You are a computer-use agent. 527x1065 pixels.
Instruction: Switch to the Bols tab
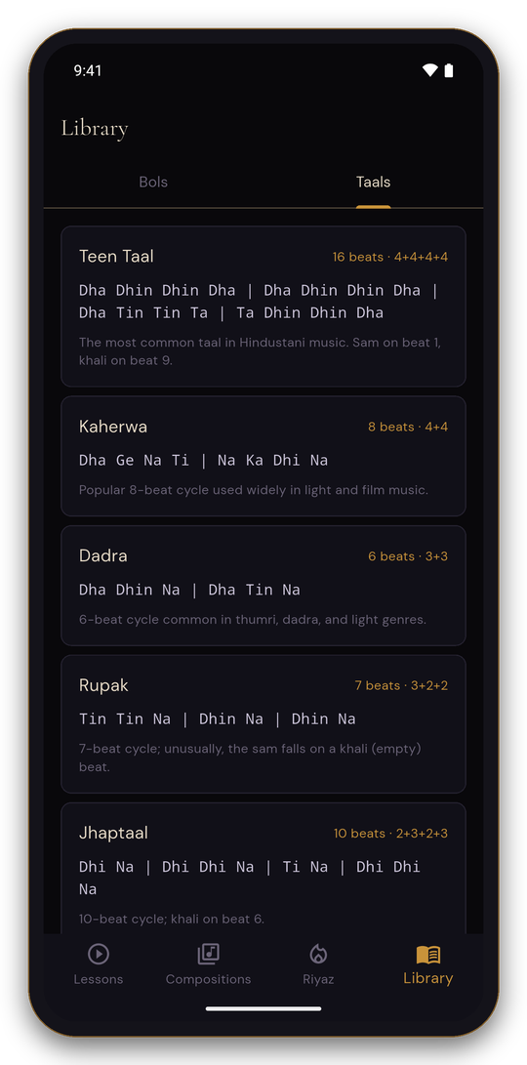tap(153, 182)
